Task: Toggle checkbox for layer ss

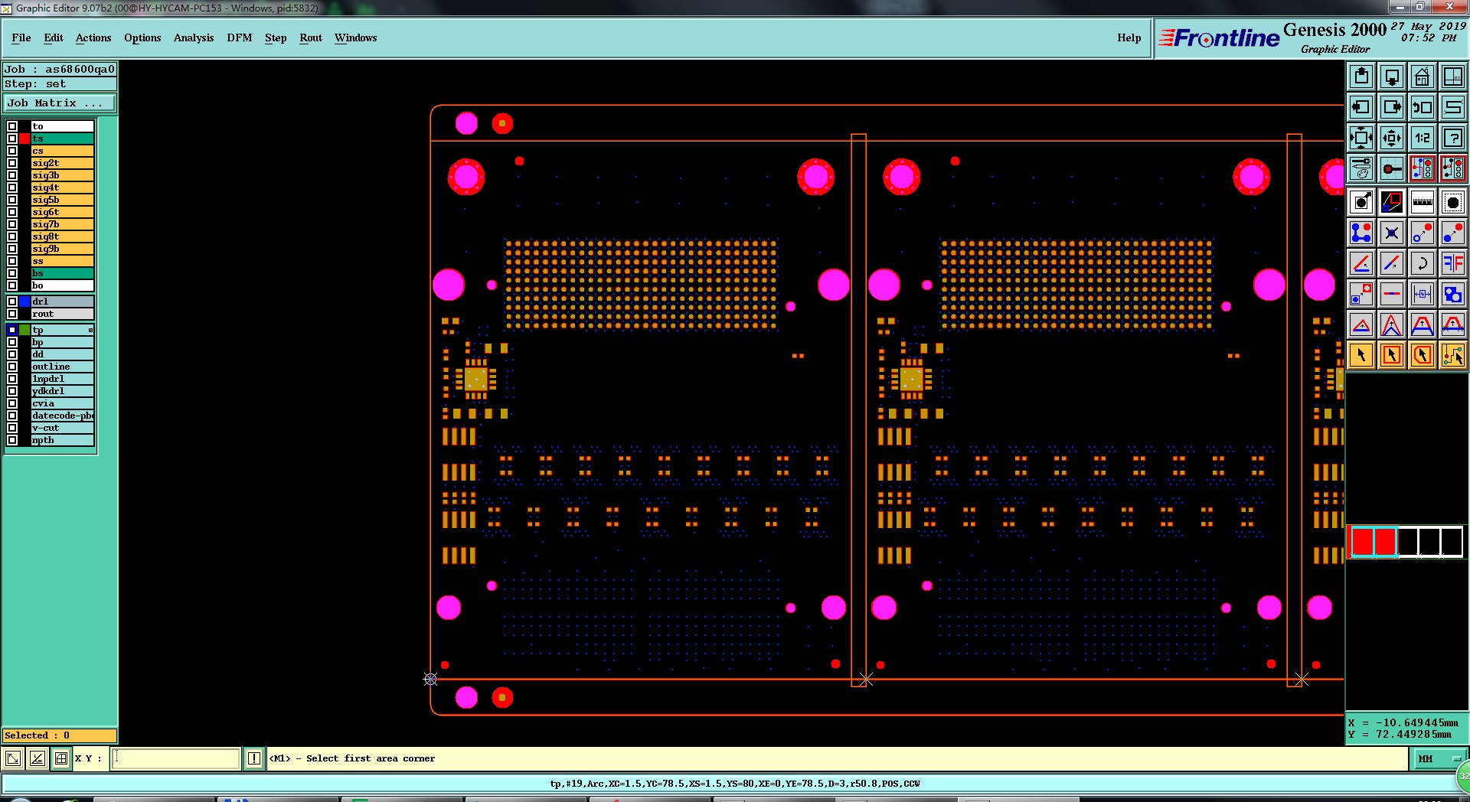Action: [x=12, y=261]
